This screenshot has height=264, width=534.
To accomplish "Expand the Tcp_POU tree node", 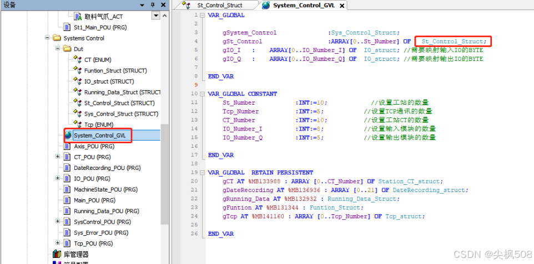I will (58, 244).
